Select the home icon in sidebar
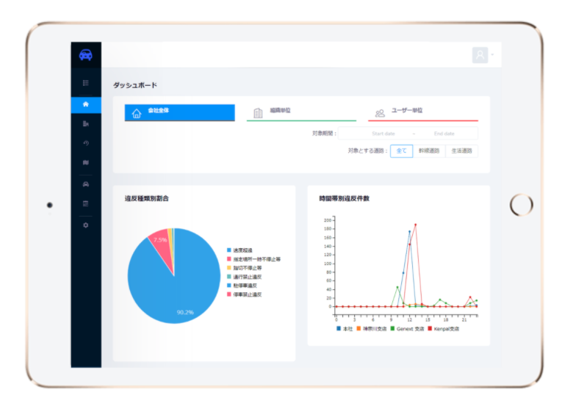Image resolution: width=573 pixels, height=417 pixels. (x=86, y=104)
